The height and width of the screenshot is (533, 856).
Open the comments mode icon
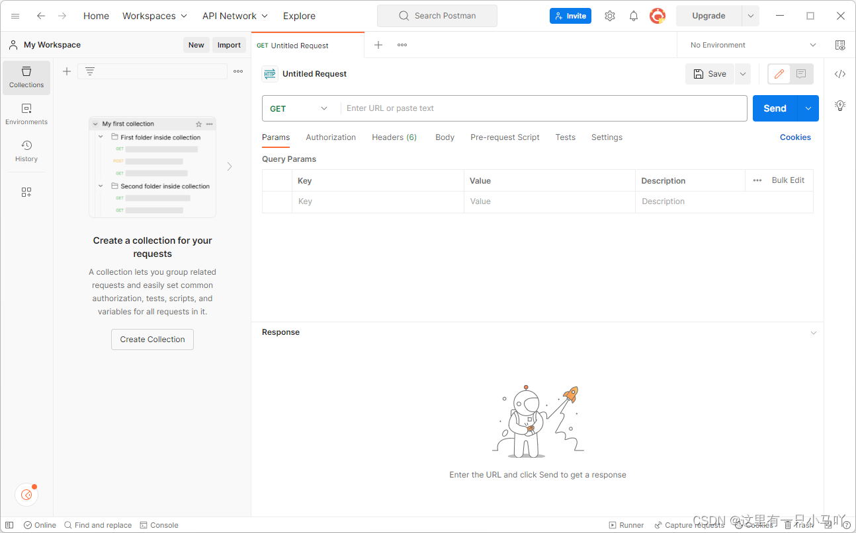point(801,74)
